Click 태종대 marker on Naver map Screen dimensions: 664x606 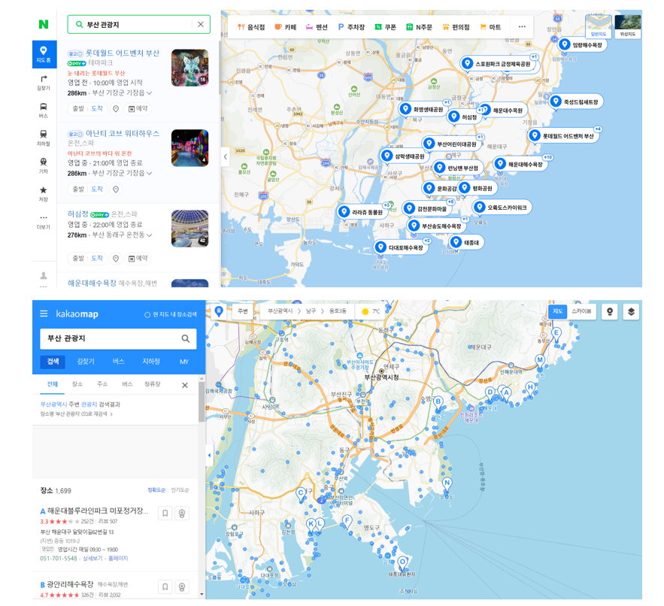click(466, 243)
